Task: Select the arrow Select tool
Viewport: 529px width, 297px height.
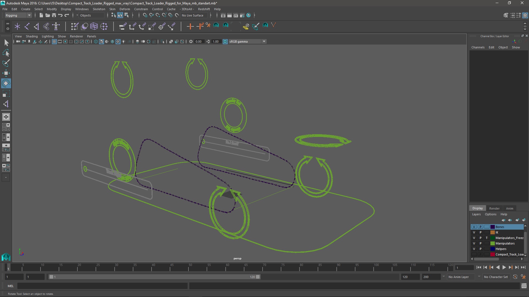Action: [6, 43]
